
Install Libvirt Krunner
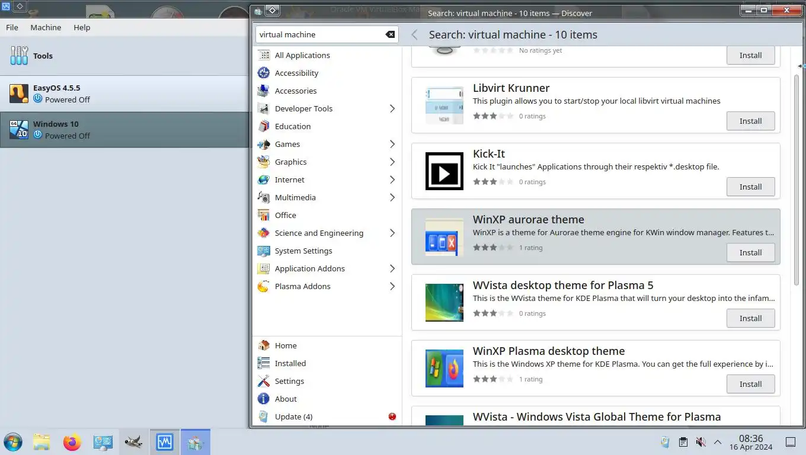tap(750, 121)
